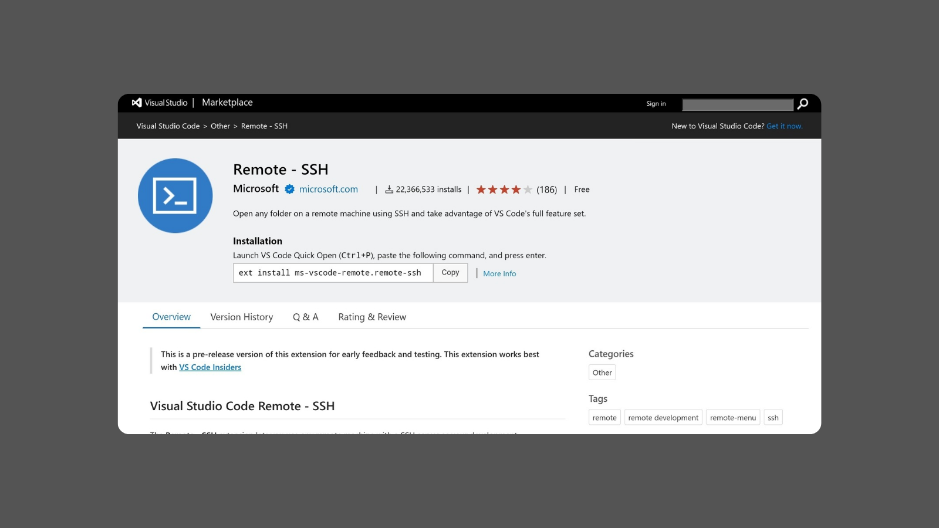Click the Visual Studio Code Remote - SSH heading

tap(242, 406)
